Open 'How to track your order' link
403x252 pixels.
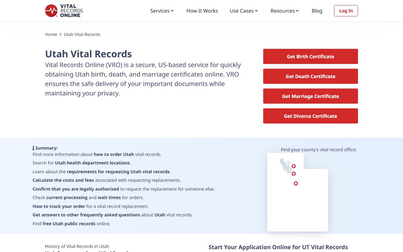[59, 206]
